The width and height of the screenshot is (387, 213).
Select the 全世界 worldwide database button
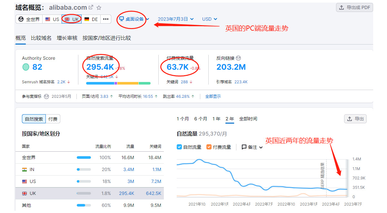tap(29, 19)
